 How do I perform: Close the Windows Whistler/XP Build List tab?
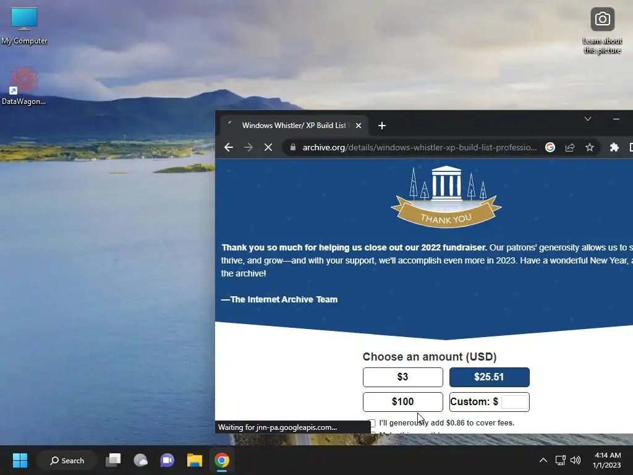click(358, 126)
